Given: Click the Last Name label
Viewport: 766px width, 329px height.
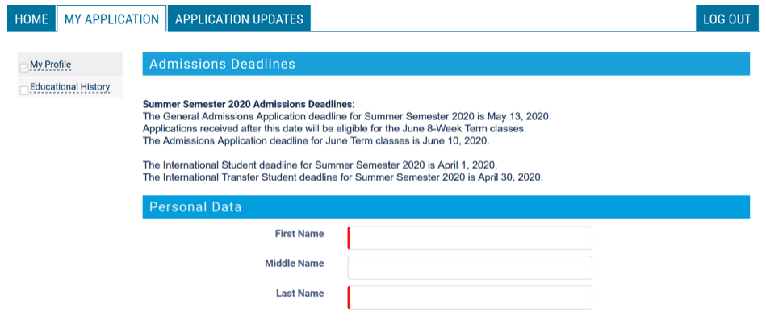Looking at the screenshot, I should point(299,294).
